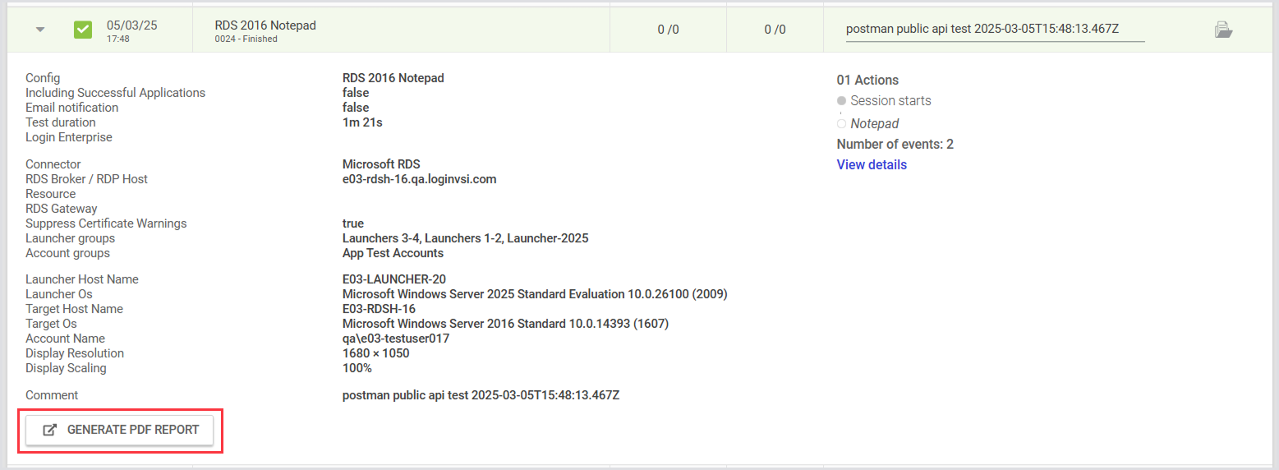This screenshot has width=1279, height=470.
Task: Collapse the RDS 2016 Notepad test row
Action: coord(40,30)
